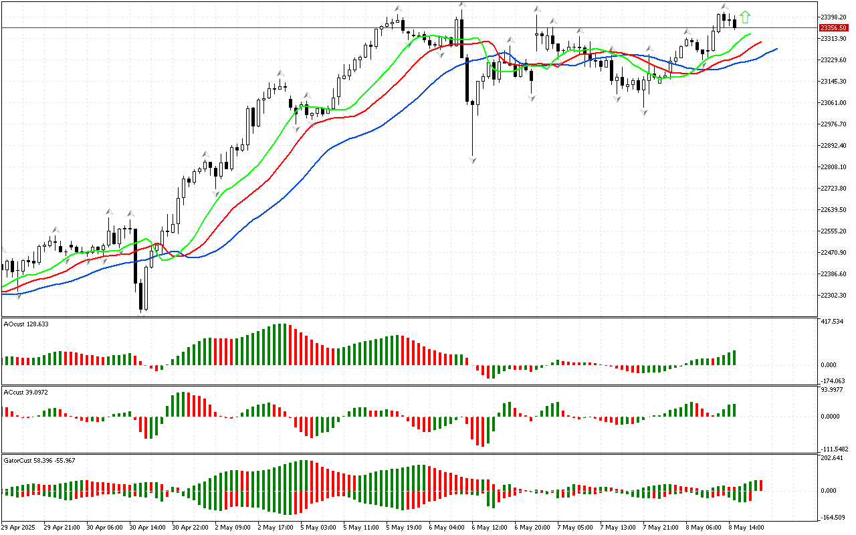
Task: Click the green up arrow signal marker
Action: 745,17
